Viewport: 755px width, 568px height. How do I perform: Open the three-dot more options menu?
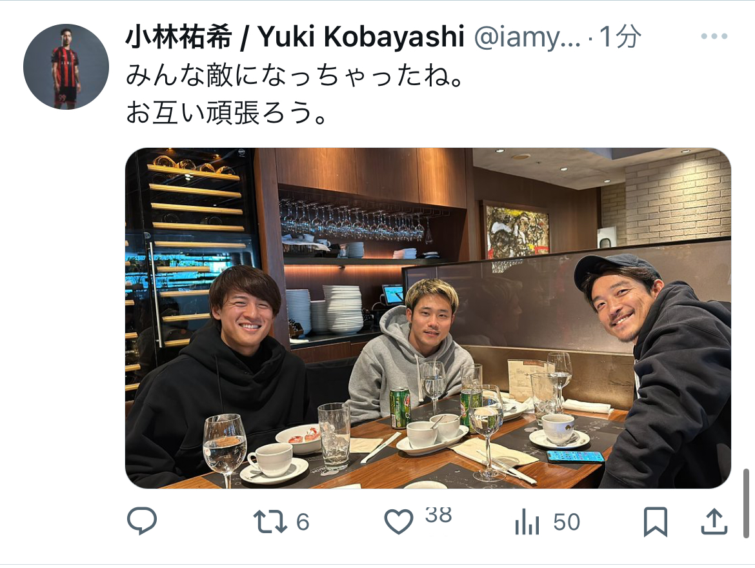[714, 36]
